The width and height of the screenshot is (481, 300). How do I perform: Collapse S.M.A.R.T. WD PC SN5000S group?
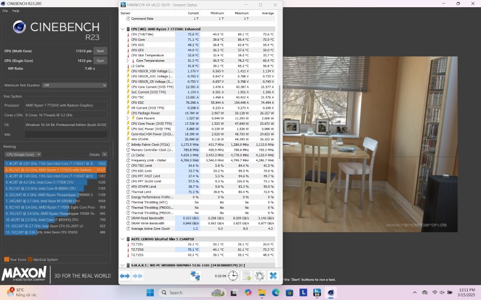coord(123,265)
